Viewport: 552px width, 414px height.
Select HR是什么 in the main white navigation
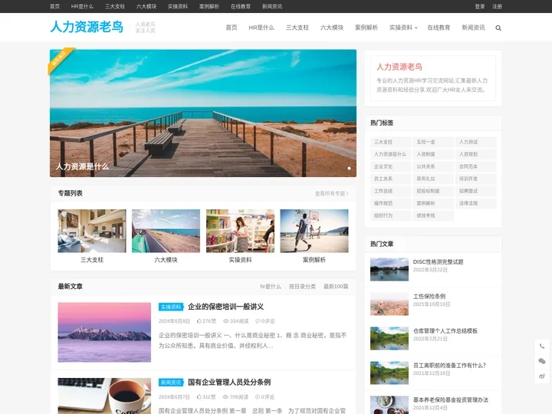coord(261,28)
